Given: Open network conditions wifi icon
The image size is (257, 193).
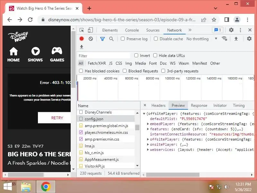Looking at the screenshot, I should 224,39.
